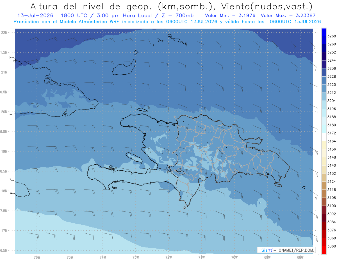
Task: Click the "Z = 700mb" level text
Action: (177, 15)
